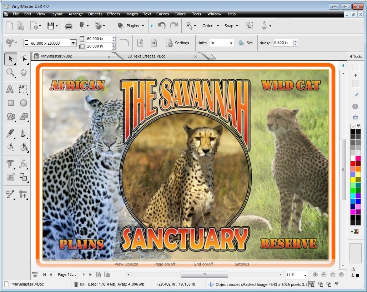Activate the Rectangle shape tool

click(x=10, y=103)
